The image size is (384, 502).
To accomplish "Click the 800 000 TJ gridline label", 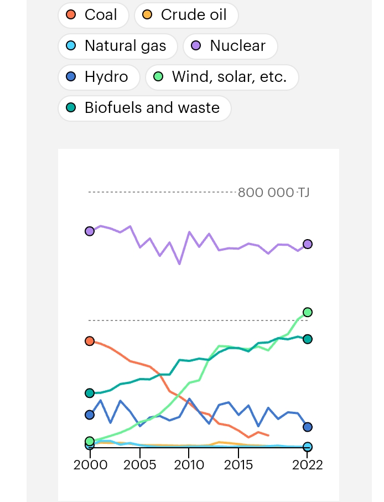I will [x=273, y=193].
